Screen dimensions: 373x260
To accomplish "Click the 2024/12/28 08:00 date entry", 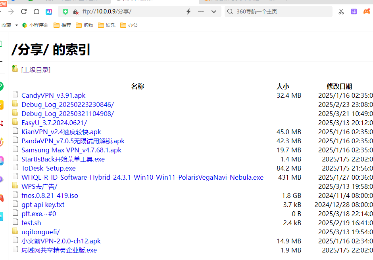I will tap(344, 205).
